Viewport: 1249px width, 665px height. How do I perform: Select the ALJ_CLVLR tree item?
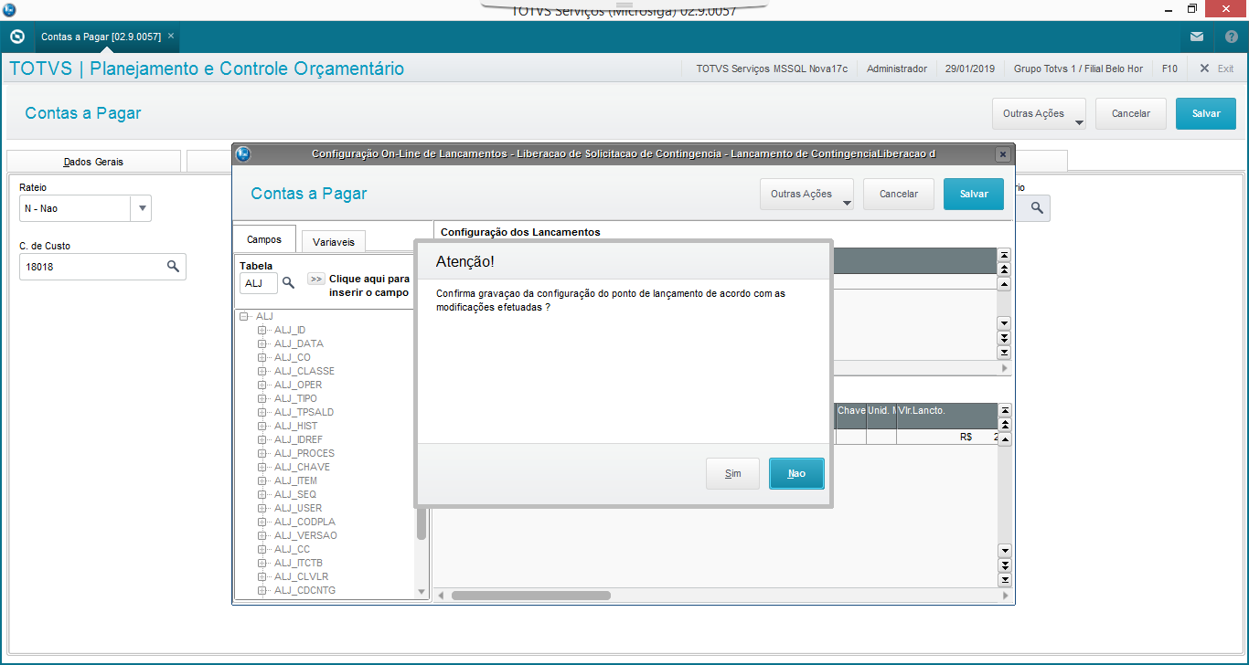coord(301,576)
